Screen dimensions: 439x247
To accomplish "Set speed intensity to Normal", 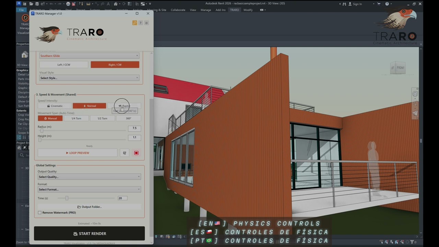I will [89, 106].
